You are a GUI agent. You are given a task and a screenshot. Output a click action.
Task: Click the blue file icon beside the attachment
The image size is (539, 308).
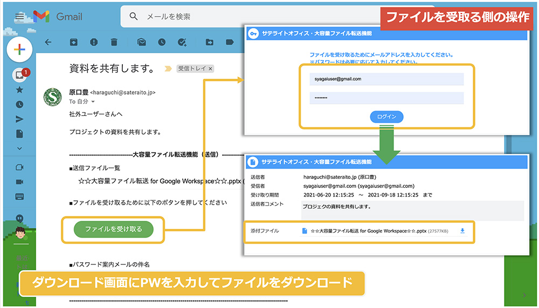pyautogui.click(x=304, y=231)
